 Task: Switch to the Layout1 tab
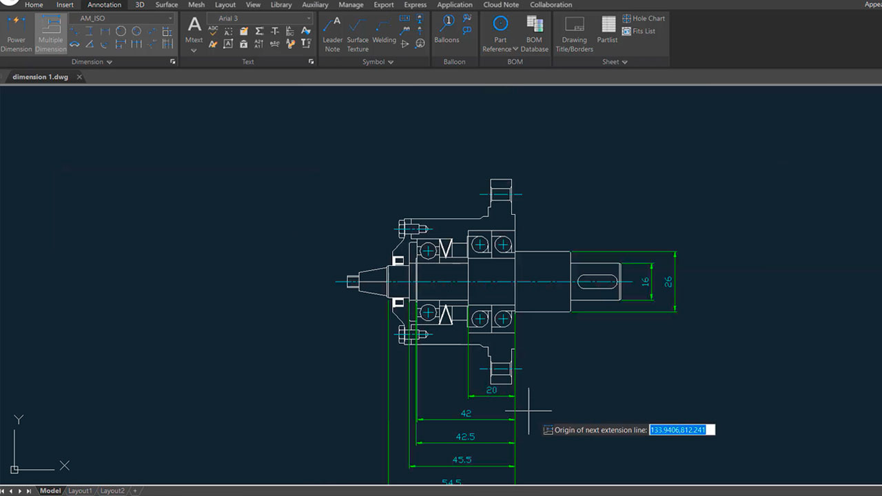79,490
